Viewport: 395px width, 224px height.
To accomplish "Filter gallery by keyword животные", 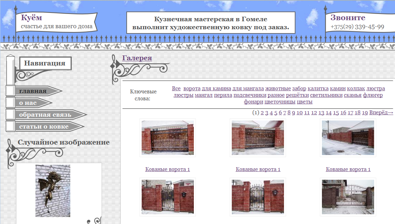I will (x=278, y=88).
